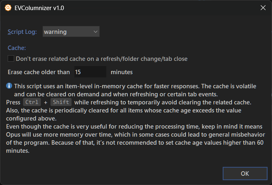The height and width of the screenshot is (185, 272).
Task: Close the EVColumnizer dialog with the X
Action: tap(263, 8)
